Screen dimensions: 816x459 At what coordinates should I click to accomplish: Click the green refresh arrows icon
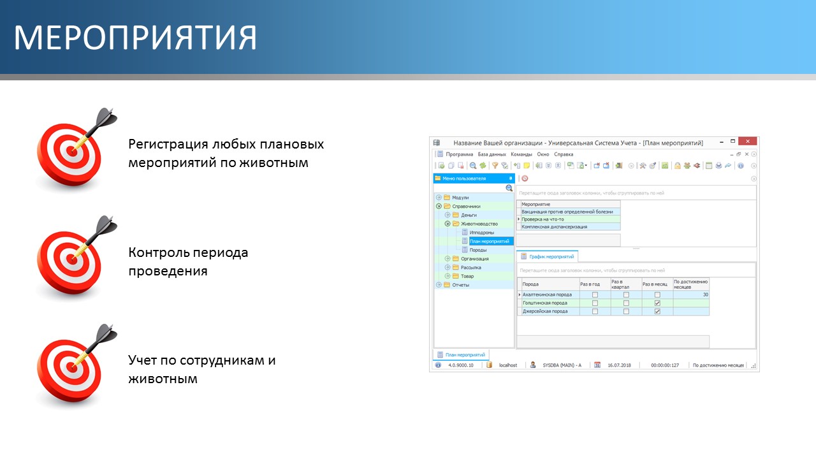(483, 166)
